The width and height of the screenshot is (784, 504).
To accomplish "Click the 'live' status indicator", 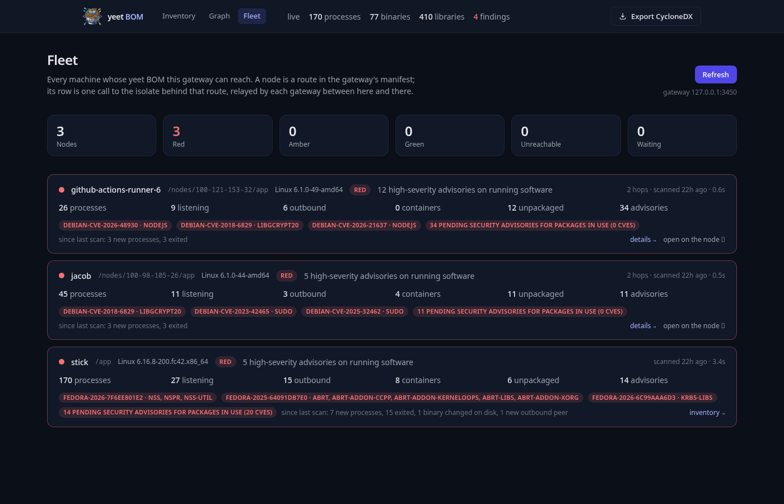I will pos(293,17).
